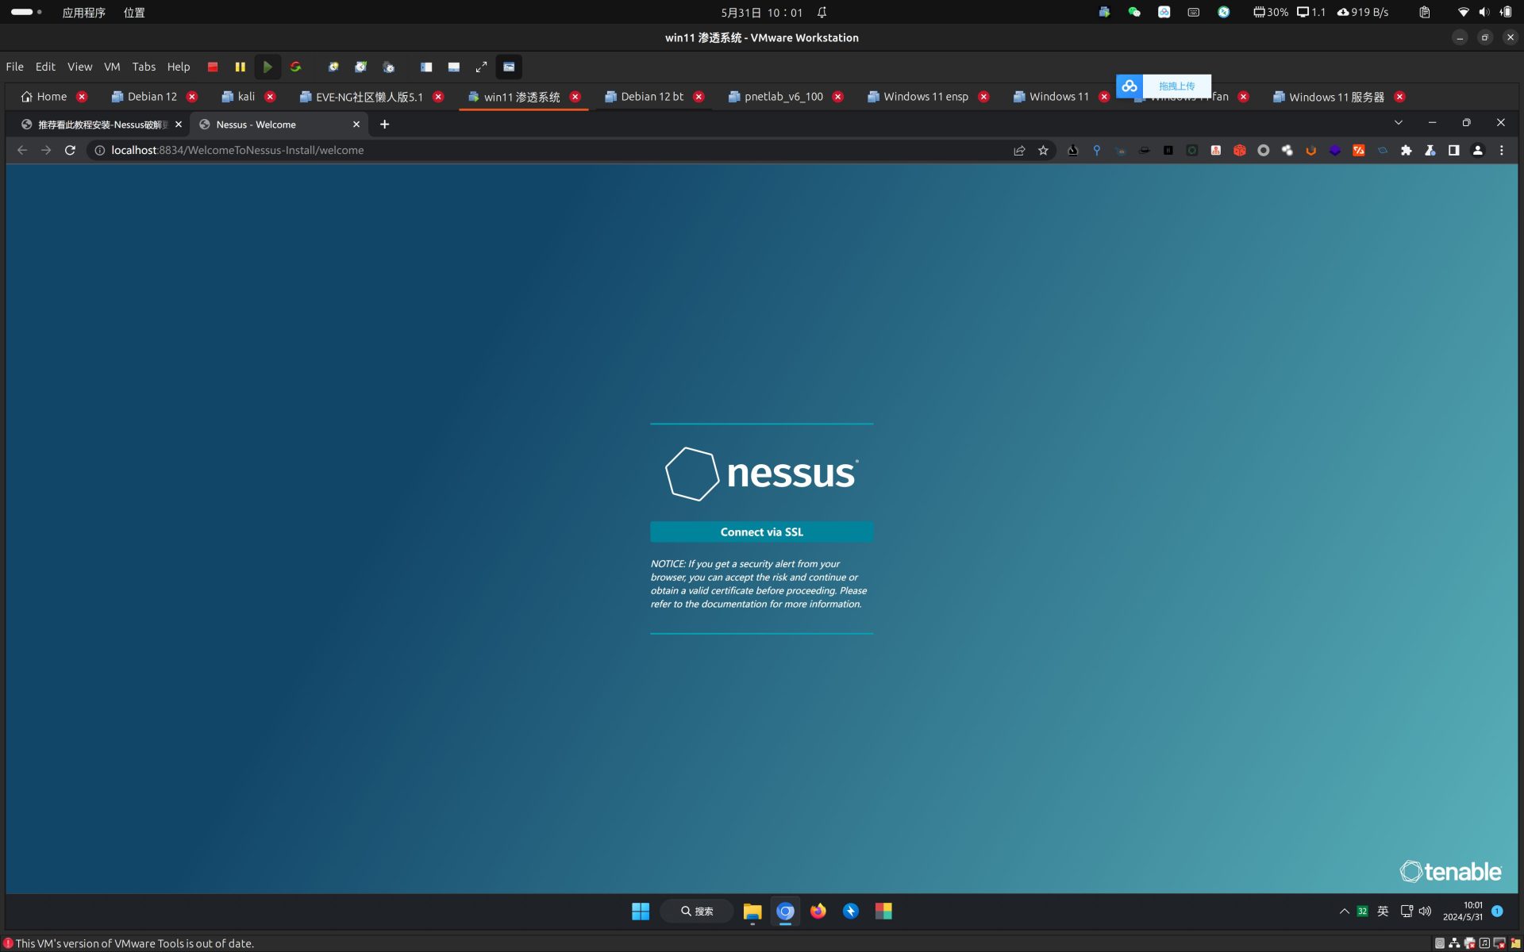Click the orange shield extension icon
1524x952 pixels.
pos(1310,150)
